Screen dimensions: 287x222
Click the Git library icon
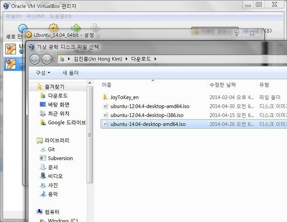(x=43, y=149)
